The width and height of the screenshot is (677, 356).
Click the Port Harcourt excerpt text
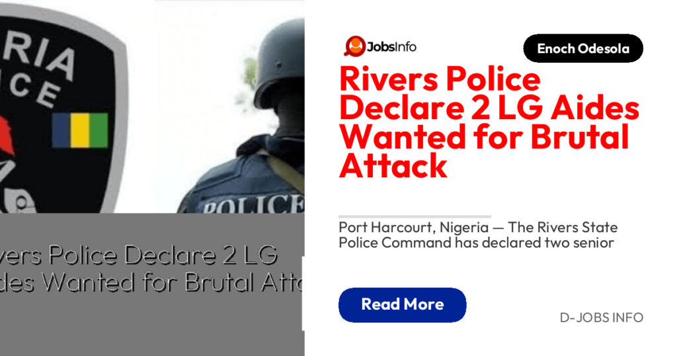478,235
